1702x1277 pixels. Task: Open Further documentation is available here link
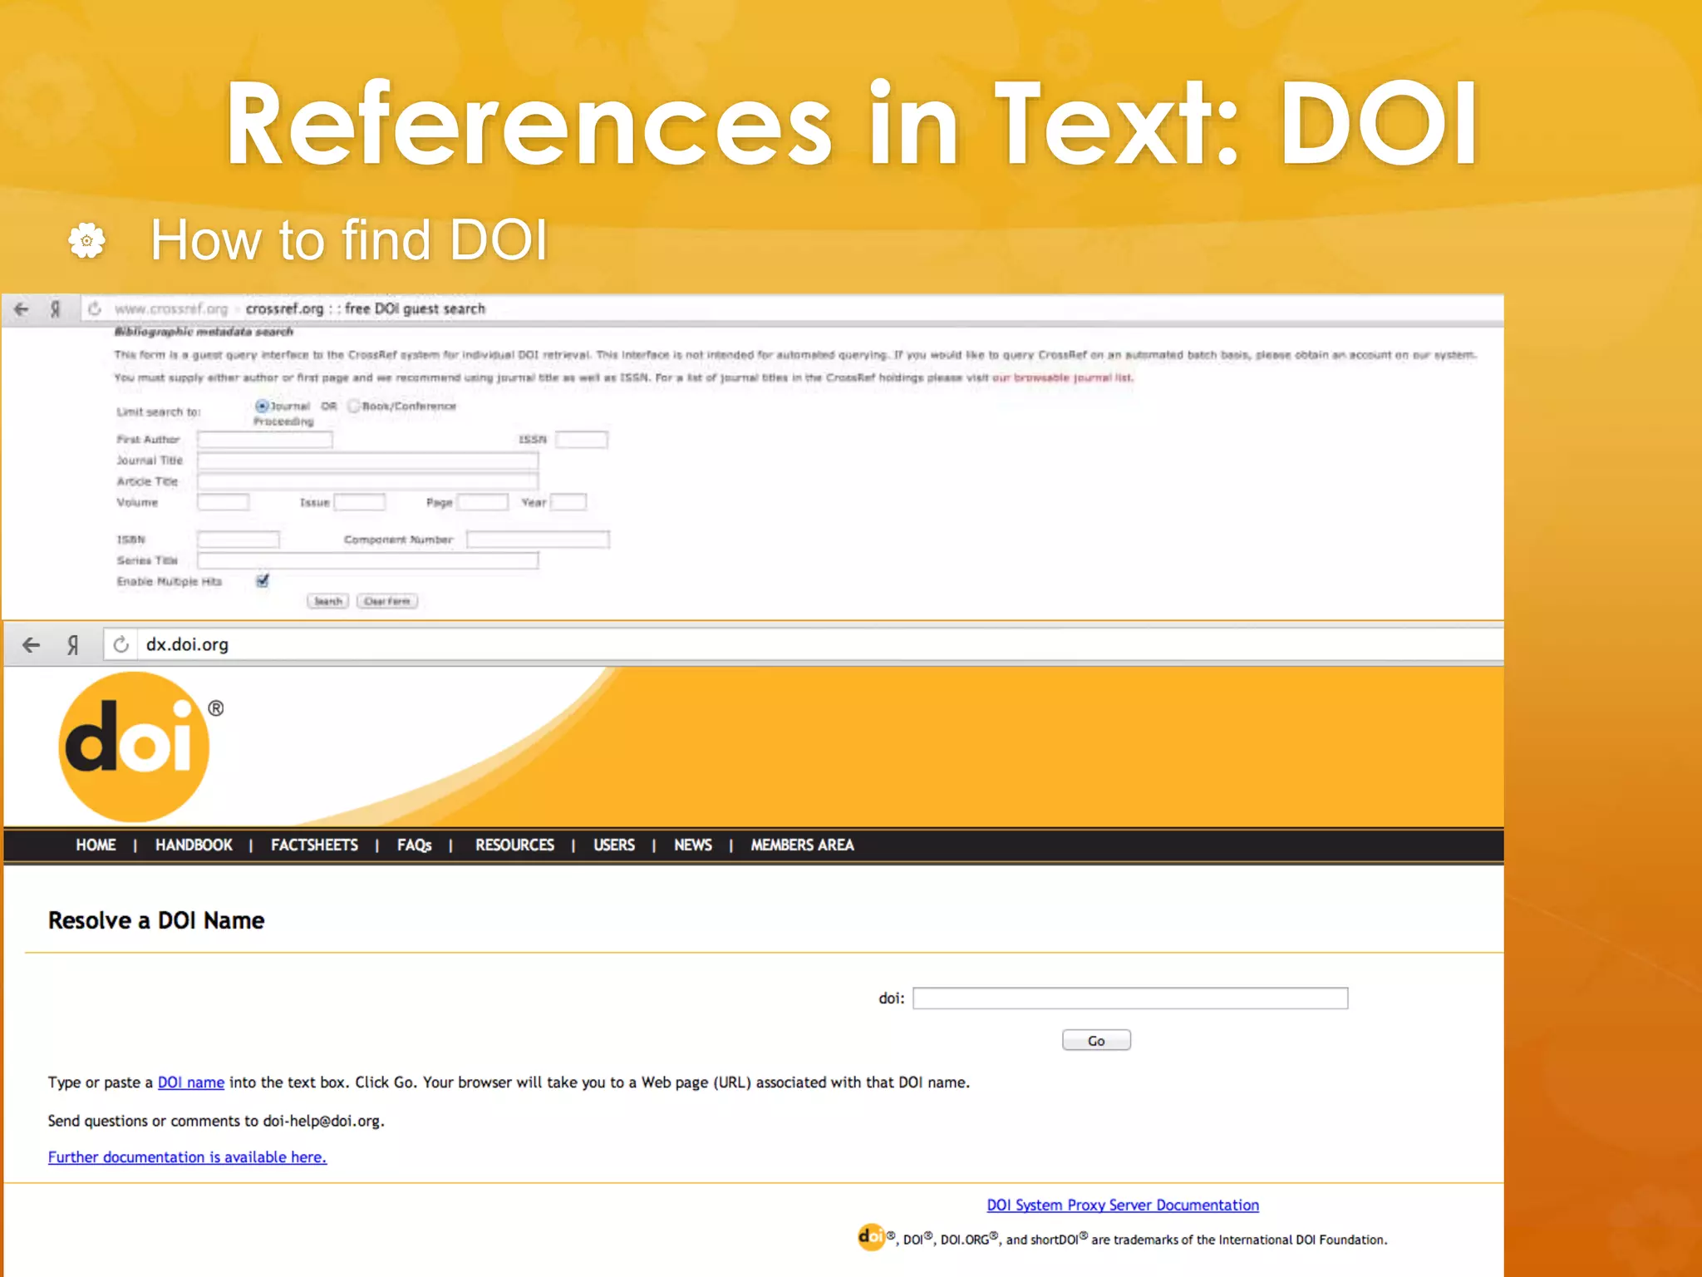point(187,1157)
